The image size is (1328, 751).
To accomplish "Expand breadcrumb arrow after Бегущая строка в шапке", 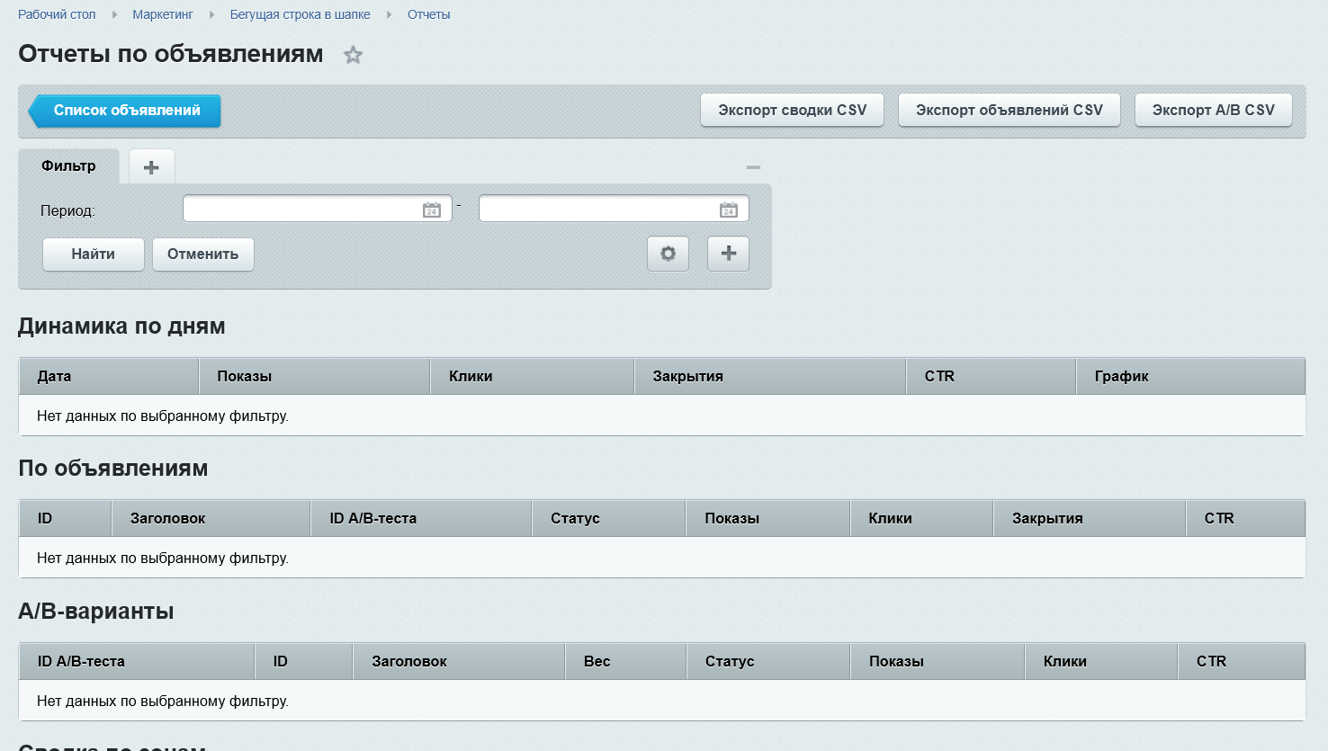I will coord(390,14).
